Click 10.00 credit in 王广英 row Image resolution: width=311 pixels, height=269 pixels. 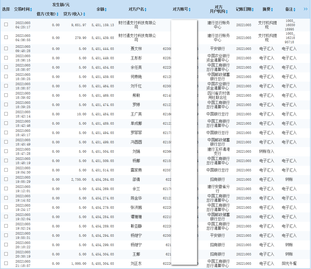click(x=82, y=114)
